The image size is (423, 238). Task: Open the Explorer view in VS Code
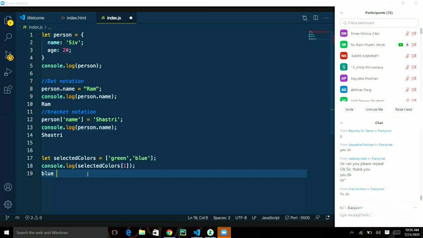[x=8, y=20]
